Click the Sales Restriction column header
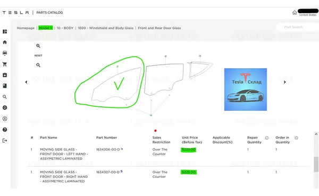This screenshot has width=319, height=196. [x=161, y=140]
